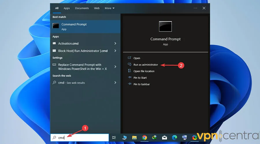Choose Run as administrator
The height and width of the screenshot is (144, 260).
(146, 65)
